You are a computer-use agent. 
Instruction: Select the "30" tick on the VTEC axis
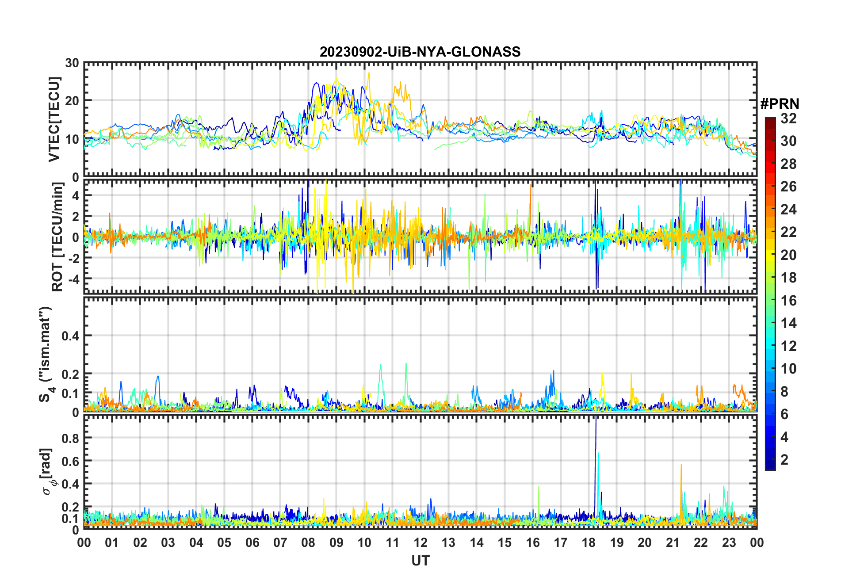coord(73,63)
